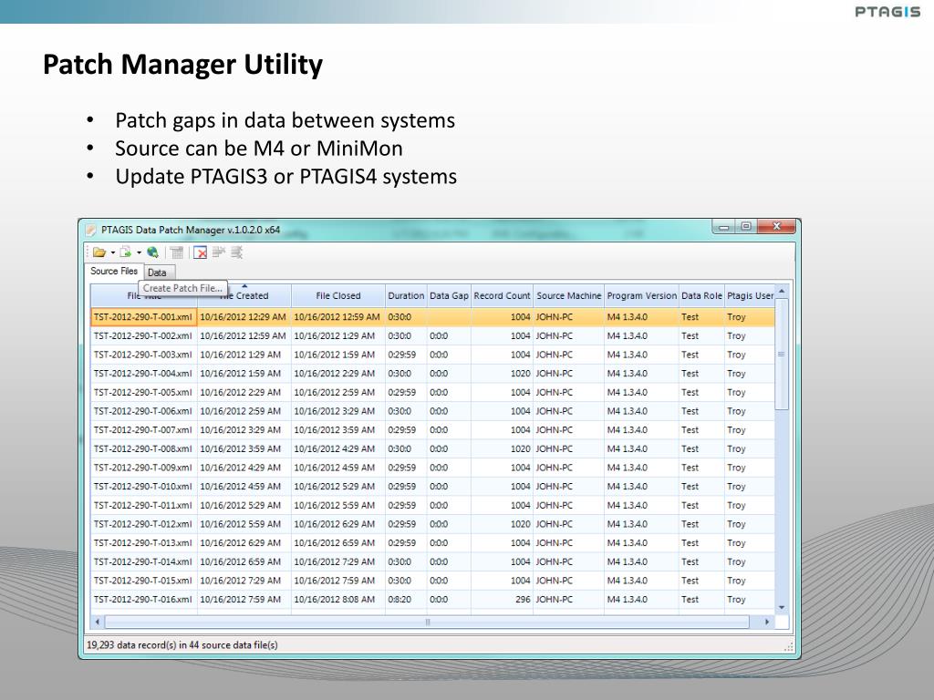Click the open folder toolbar icon
The width and height of the screenshot is (934, 700).
click(99, 252)
